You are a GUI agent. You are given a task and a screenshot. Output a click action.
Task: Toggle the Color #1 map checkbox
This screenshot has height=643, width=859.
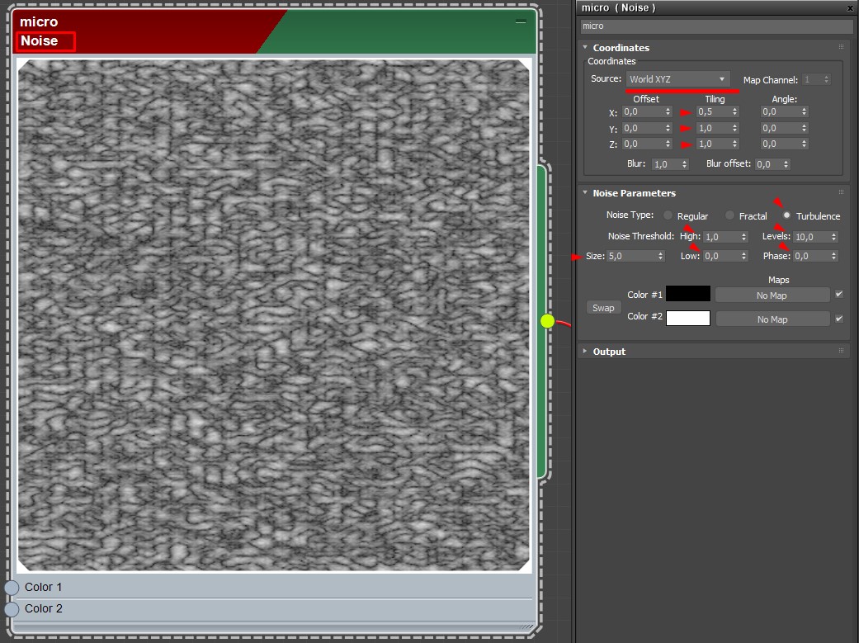click(838, 295)
